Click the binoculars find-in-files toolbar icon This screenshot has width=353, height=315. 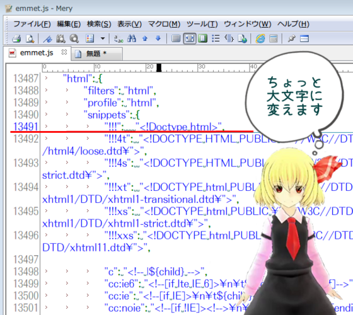tap(61, 38)
